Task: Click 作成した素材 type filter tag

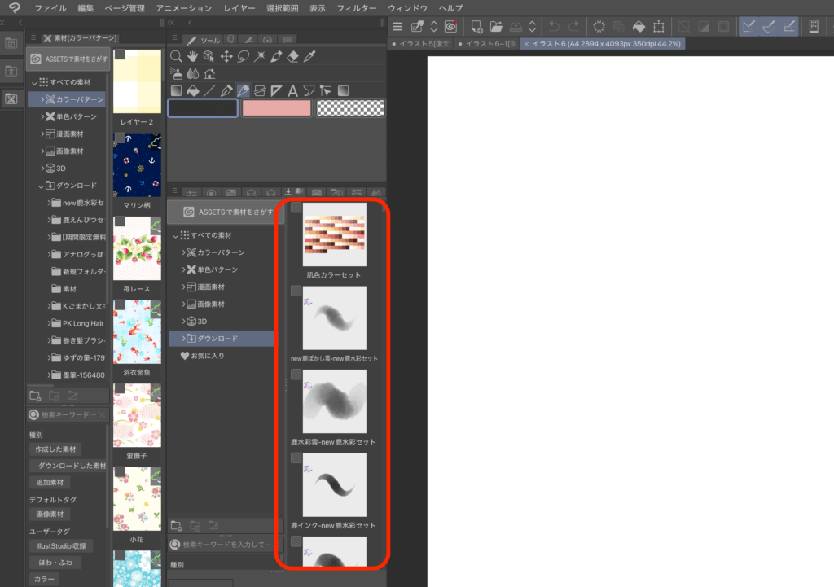Action: [55, 449]
